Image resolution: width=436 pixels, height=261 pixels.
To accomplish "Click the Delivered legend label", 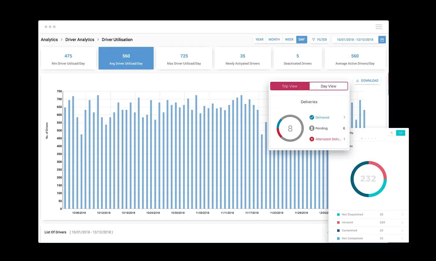I will [322, 117].
